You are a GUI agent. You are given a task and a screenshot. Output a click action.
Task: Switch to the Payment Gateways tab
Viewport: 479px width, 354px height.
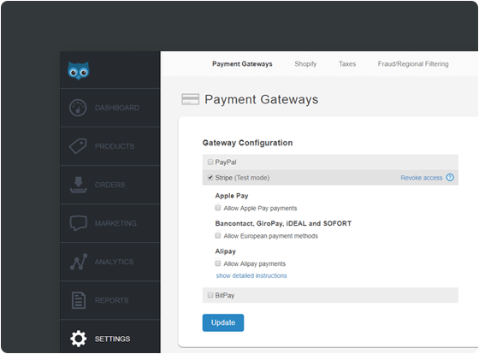242,64
